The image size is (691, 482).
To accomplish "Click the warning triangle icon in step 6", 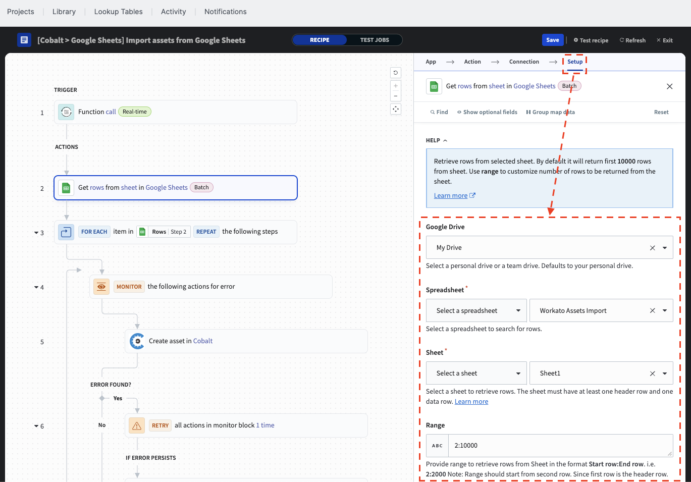I will coord(137,426).
